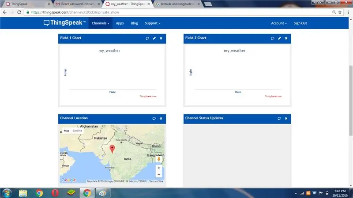The image size is (353, 198).
Task: Switch to the Reset password Gmail tab
Action: point(78,4)
